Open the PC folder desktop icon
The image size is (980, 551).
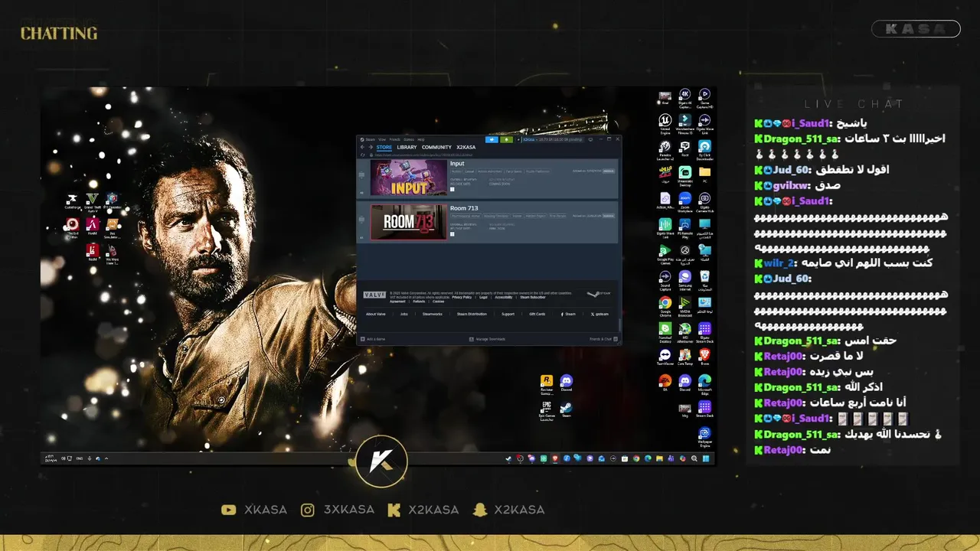705,174
